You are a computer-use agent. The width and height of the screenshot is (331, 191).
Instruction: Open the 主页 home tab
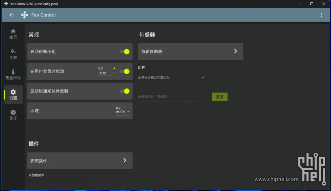click(13, 34)
